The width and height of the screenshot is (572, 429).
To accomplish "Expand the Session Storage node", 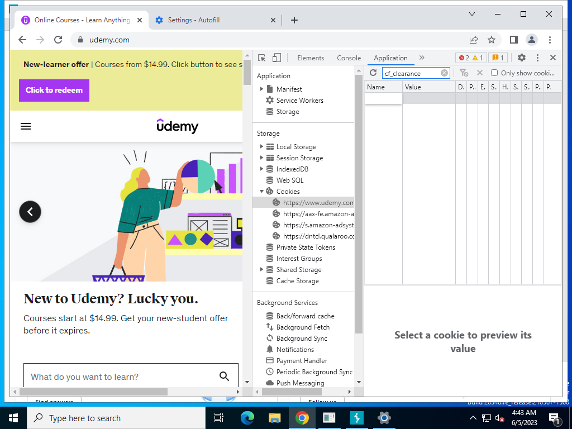I will (261, 158).
